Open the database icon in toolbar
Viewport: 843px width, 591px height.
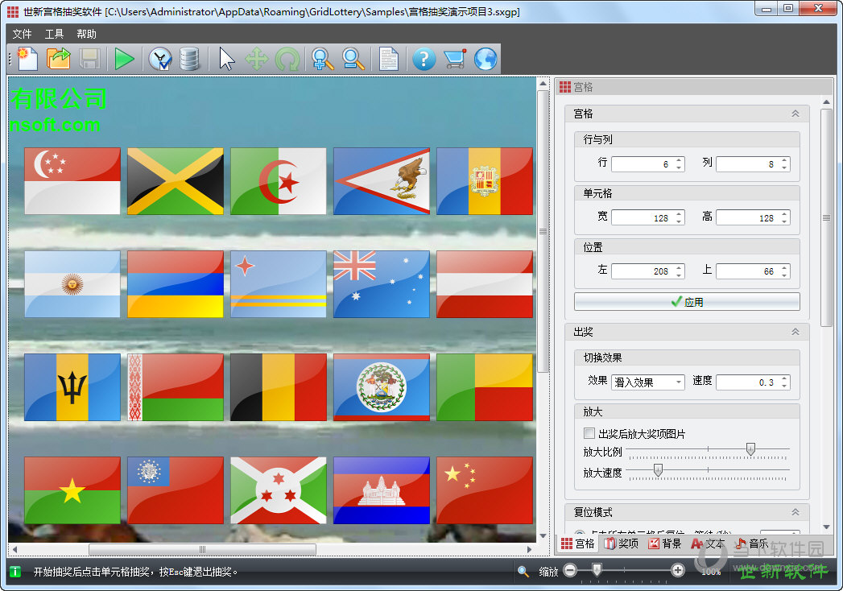click(189, 59)
